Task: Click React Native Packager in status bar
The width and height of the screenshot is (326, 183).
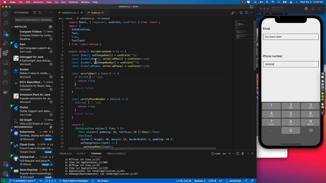Action: 73,181
